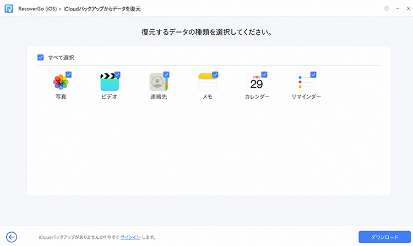This screenshot has width=413, height=246.
Task: Click the Contacts (連絡先) icon
Action: coord(159,82)
